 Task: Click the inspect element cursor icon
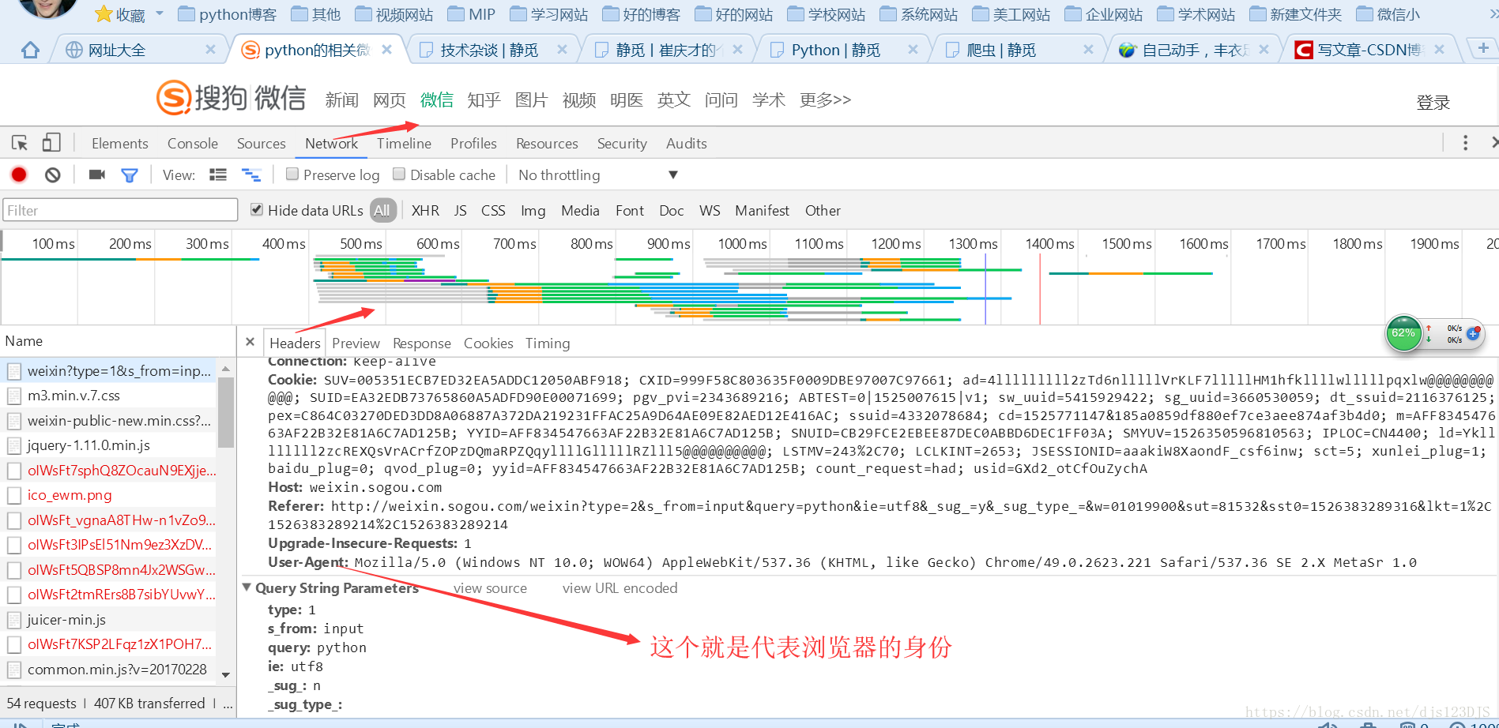click(20, 143)
